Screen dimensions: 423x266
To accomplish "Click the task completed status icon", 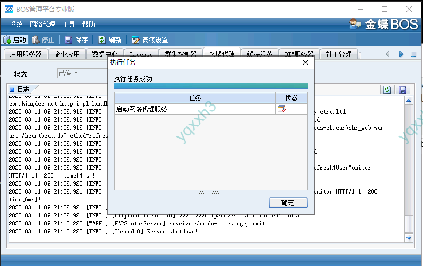I will (x=281, y=109).
